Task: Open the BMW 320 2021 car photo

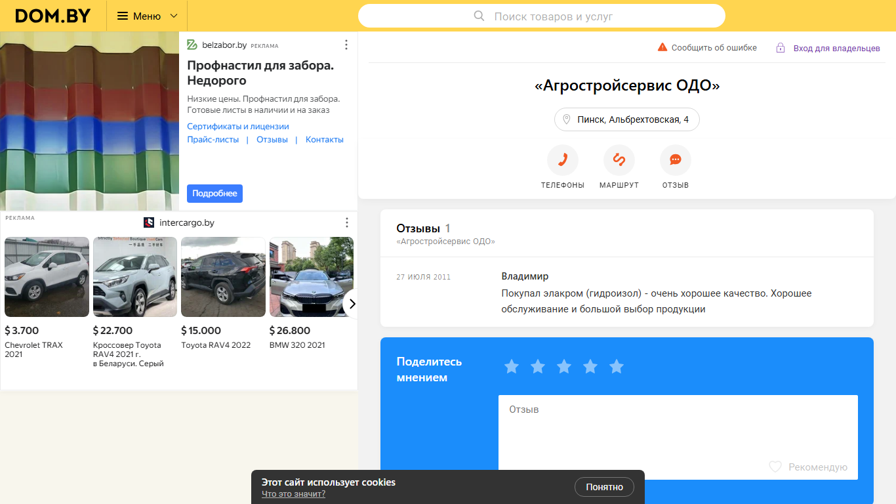Action: 312,277
